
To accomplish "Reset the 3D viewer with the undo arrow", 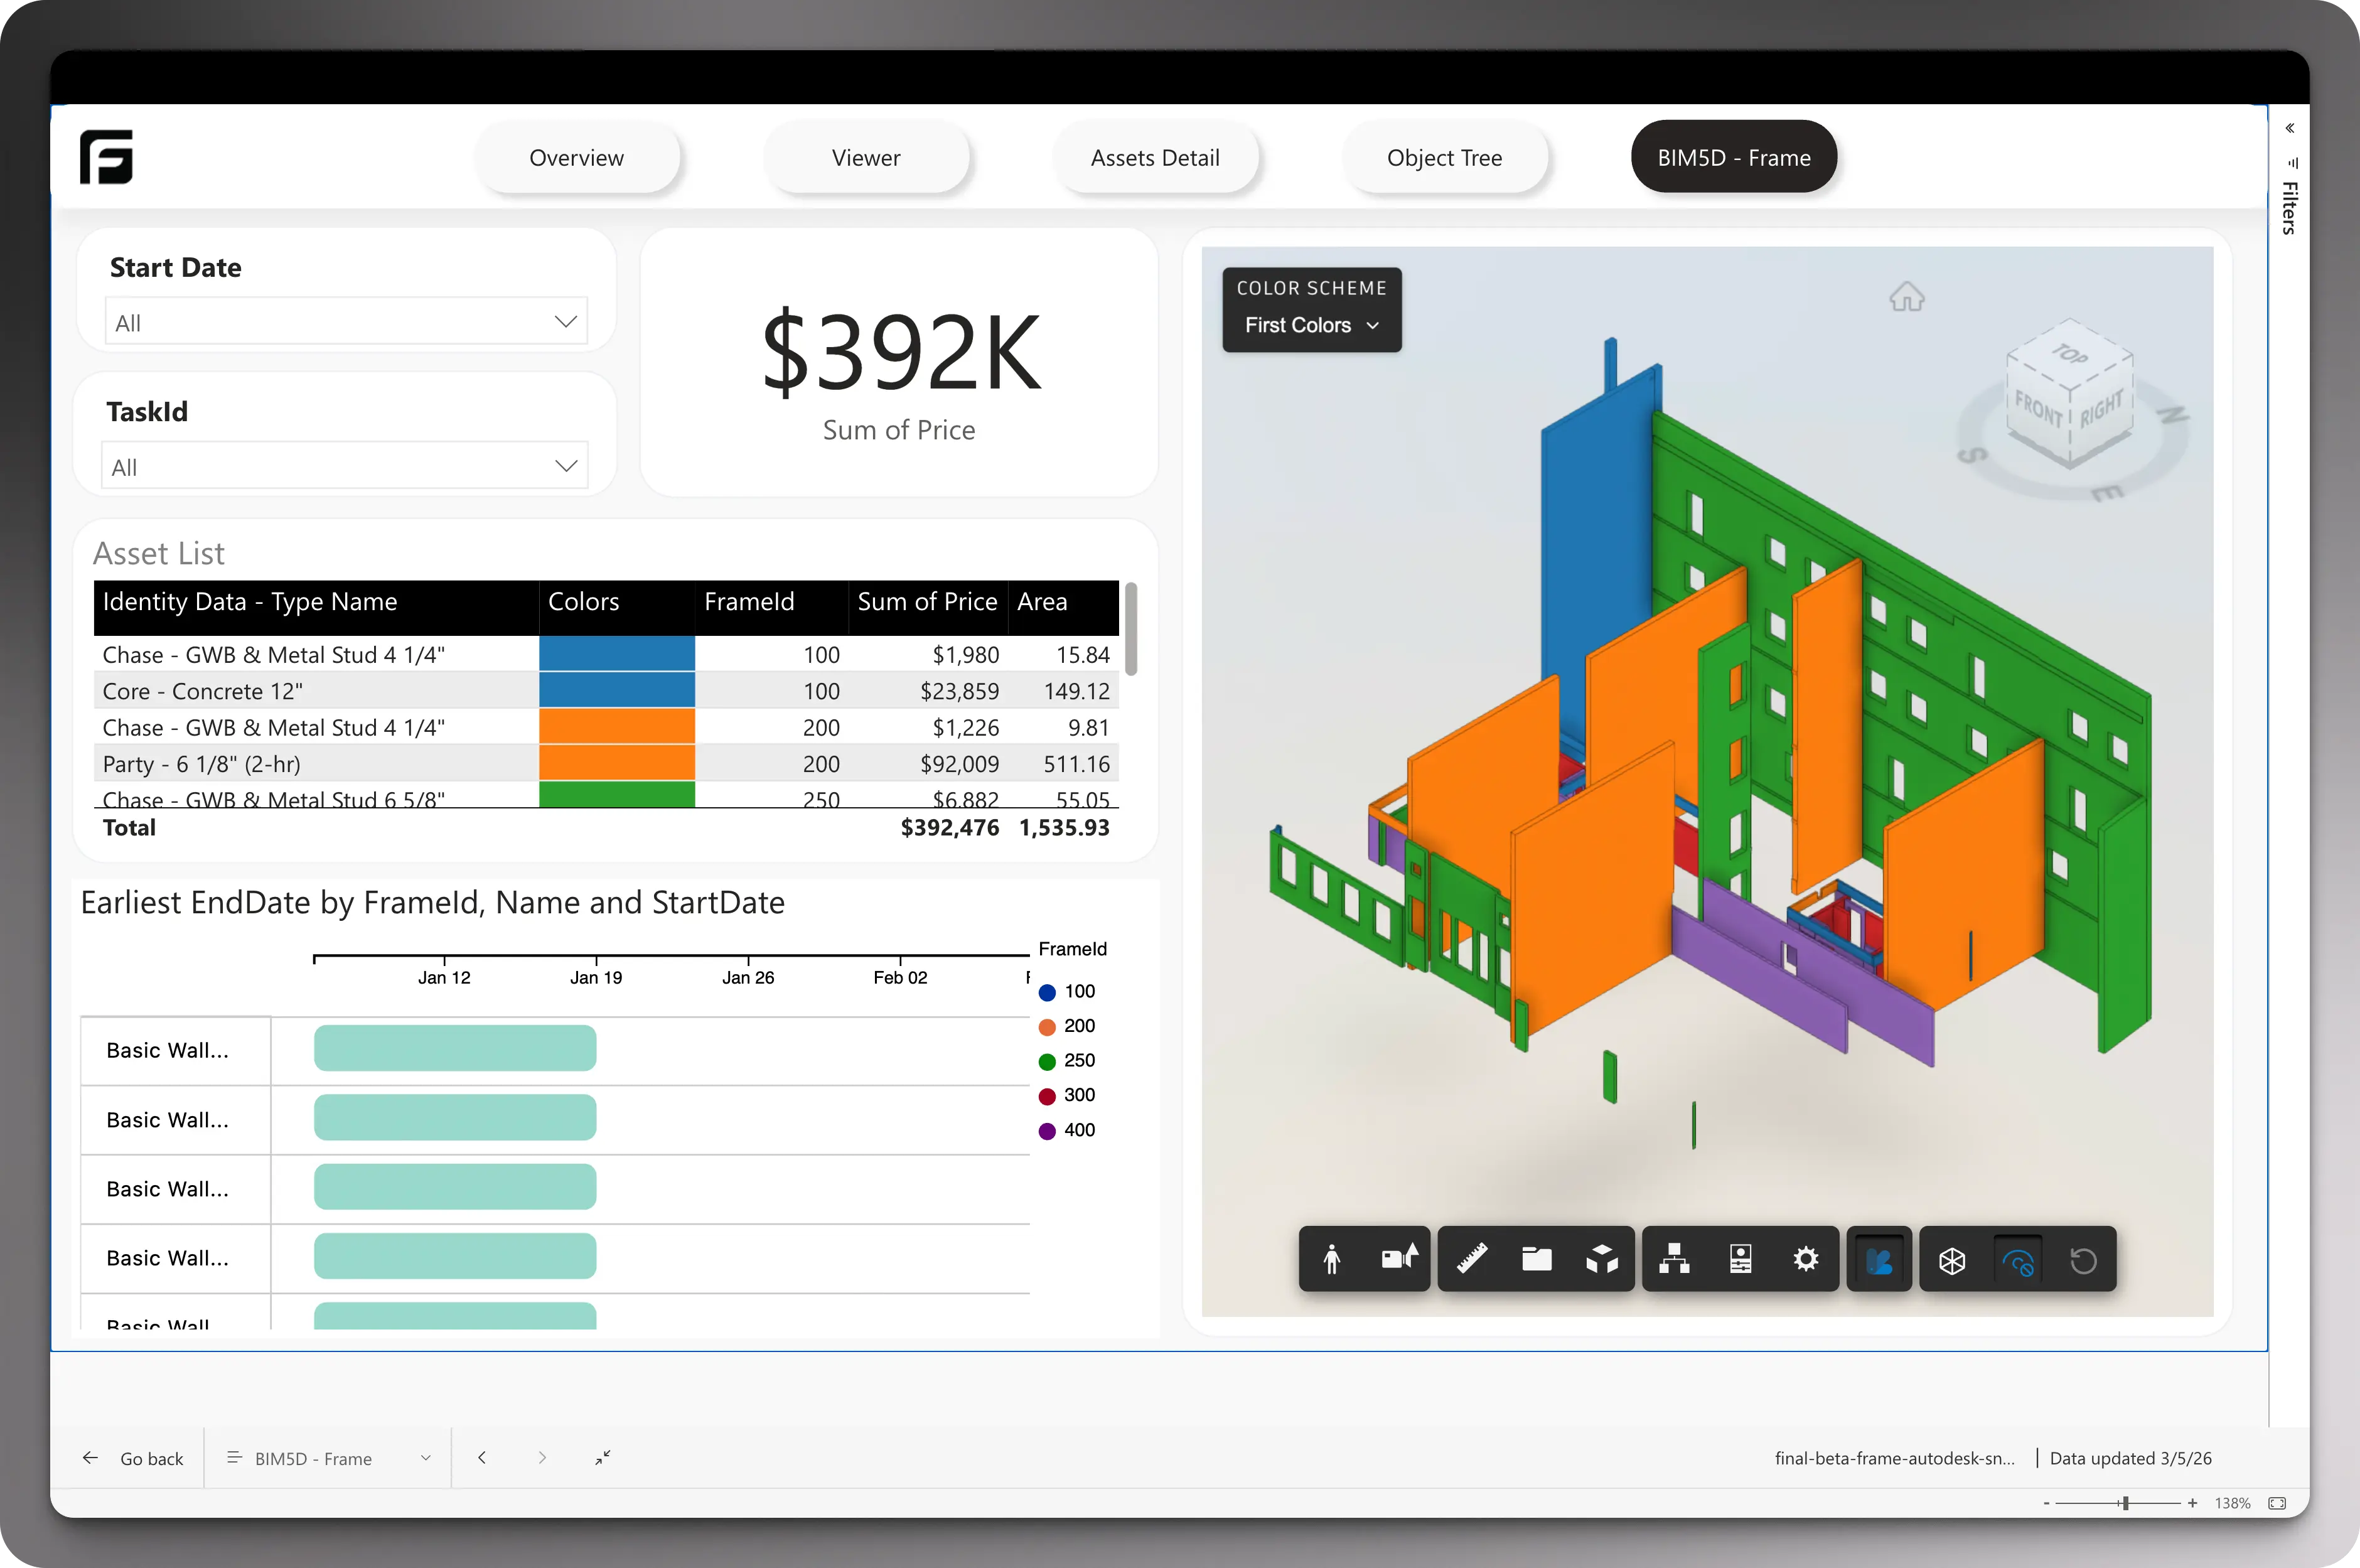I will (2085, 1259).
